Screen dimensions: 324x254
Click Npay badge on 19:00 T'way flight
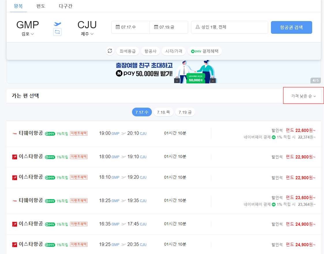click(50, 134)
